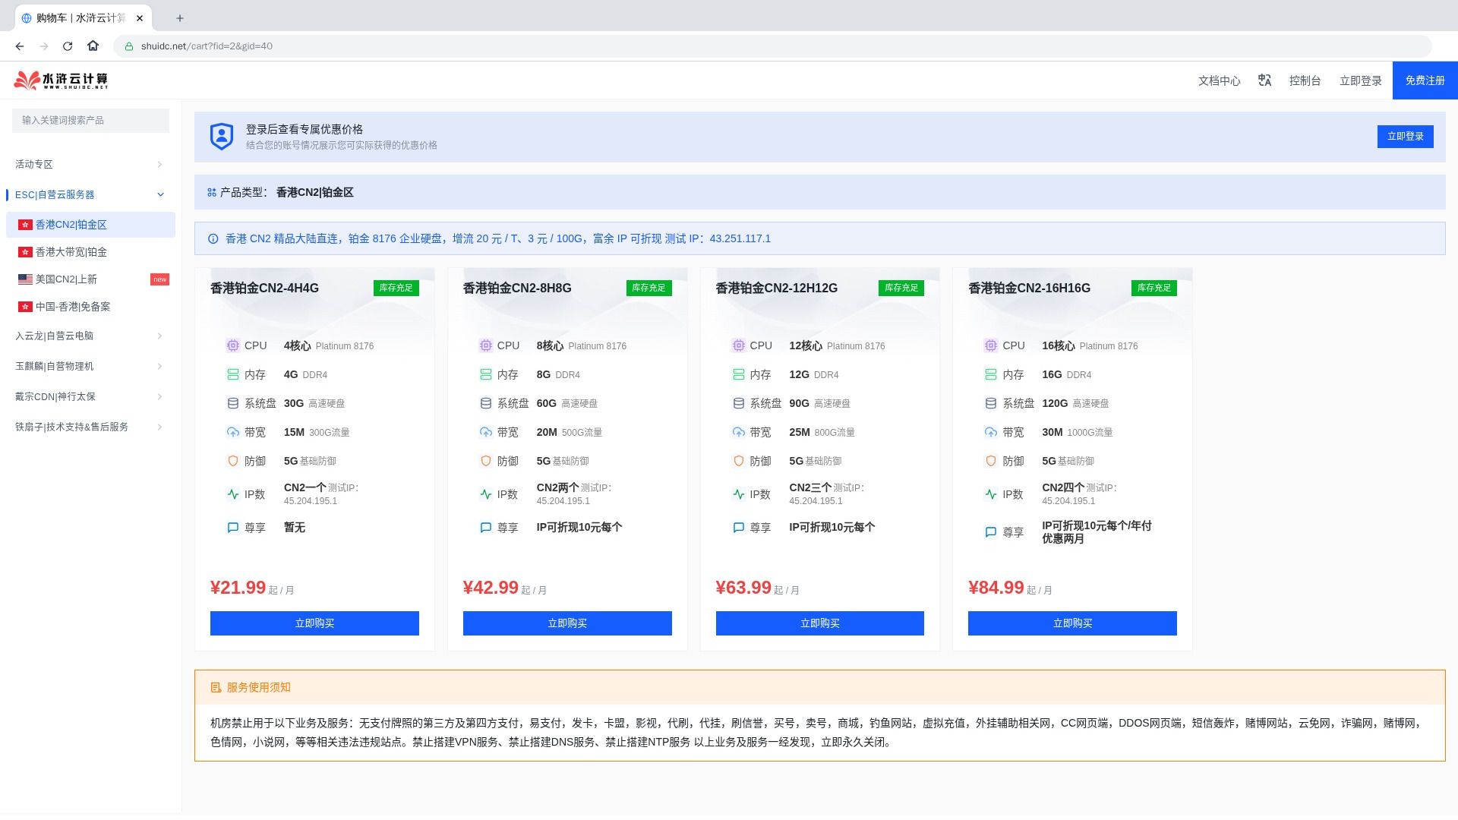Screen dimensions: 1458x820
Task: Click 立即登录 button in login banner
Action: pos(1405,137)
